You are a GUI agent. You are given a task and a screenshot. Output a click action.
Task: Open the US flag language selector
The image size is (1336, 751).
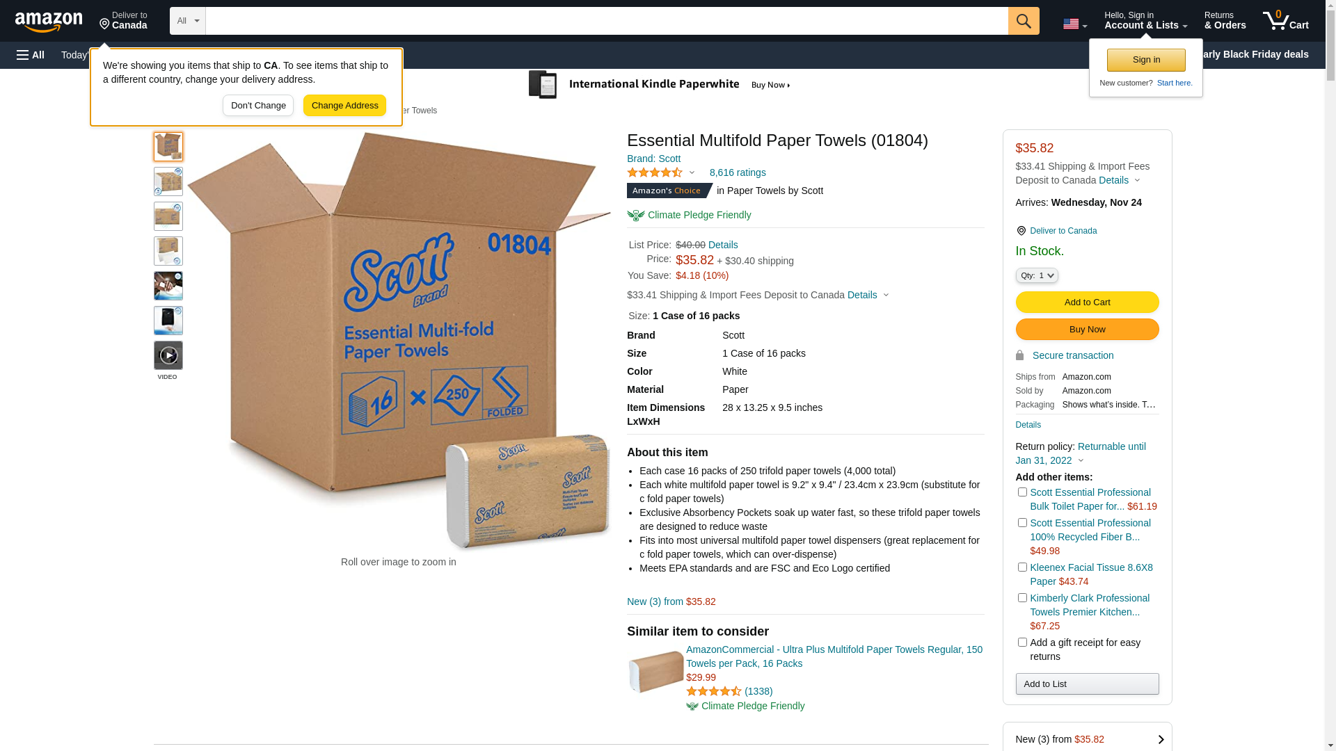1075,24
